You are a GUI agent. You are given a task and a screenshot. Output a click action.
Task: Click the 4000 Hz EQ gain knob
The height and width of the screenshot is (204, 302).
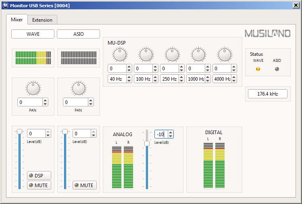[225, 55]
